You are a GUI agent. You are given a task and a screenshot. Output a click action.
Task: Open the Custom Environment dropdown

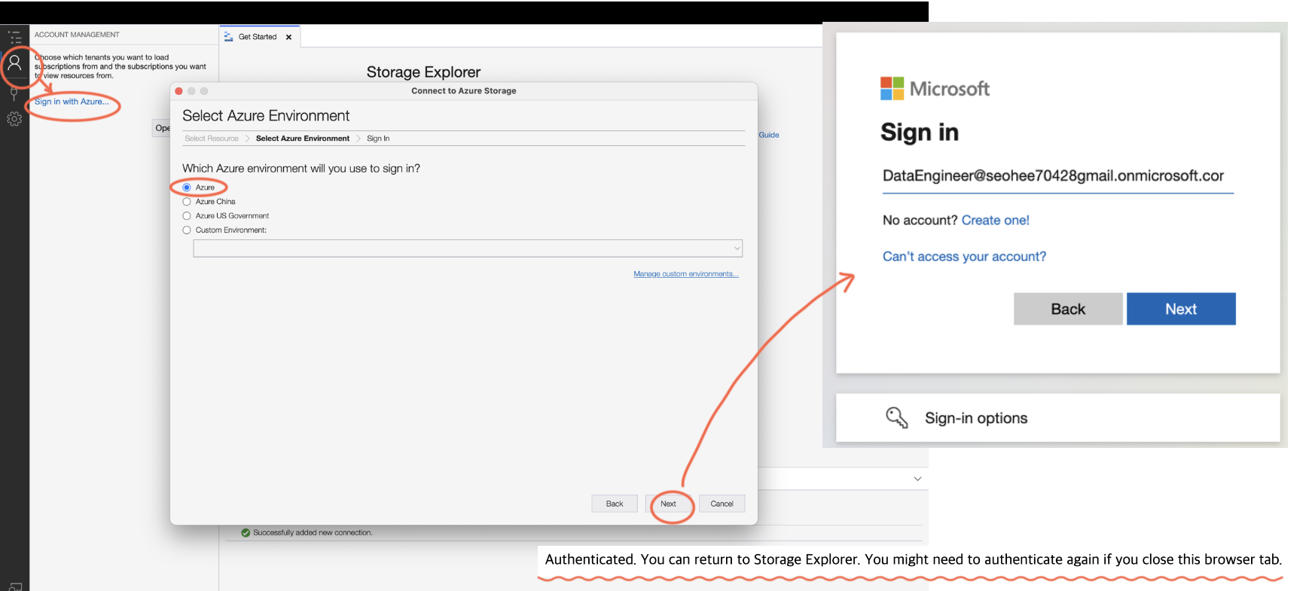(x=468, y=248)
